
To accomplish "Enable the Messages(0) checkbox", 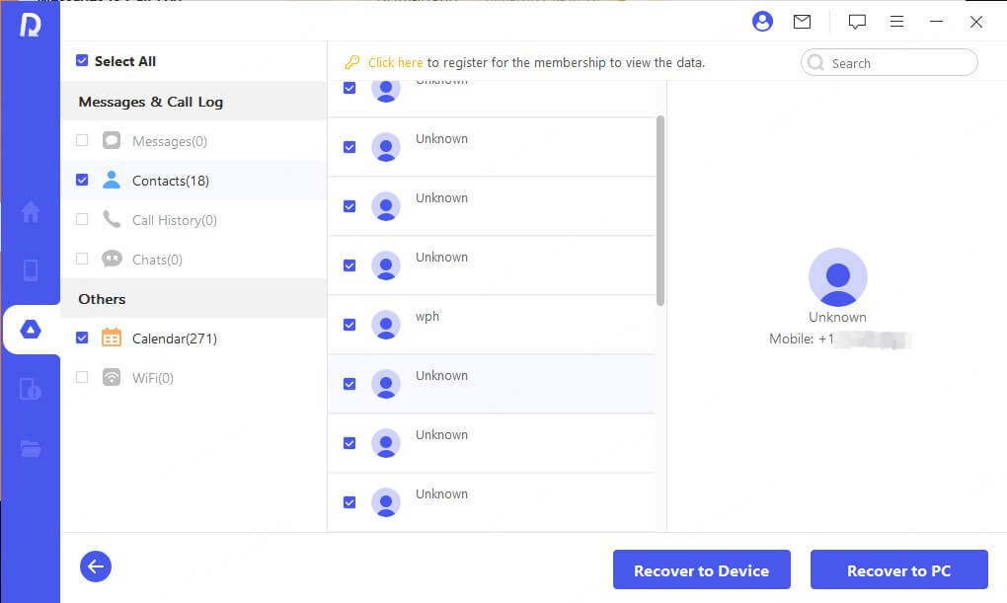I will coord(83,140).
